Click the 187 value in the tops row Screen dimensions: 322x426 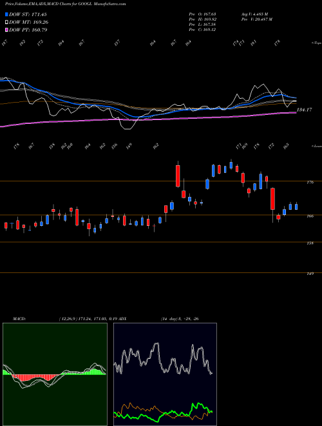pyautogui.click(x=4, y=43)
